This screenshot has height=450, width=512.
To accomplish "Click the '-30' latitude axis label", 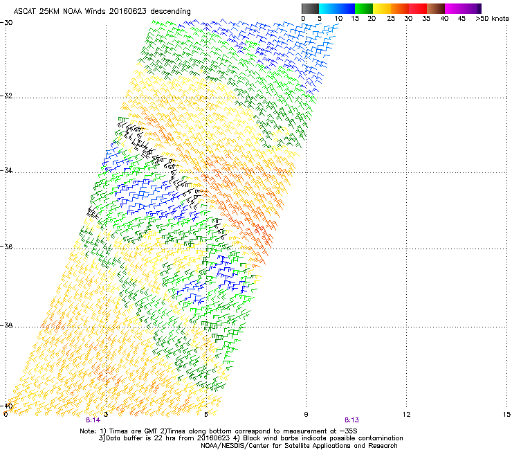I will [6, 23].
